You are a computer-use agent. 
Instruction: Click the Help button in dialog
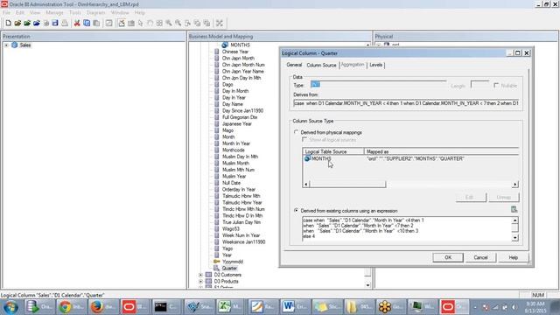click(x=514, y=257)
